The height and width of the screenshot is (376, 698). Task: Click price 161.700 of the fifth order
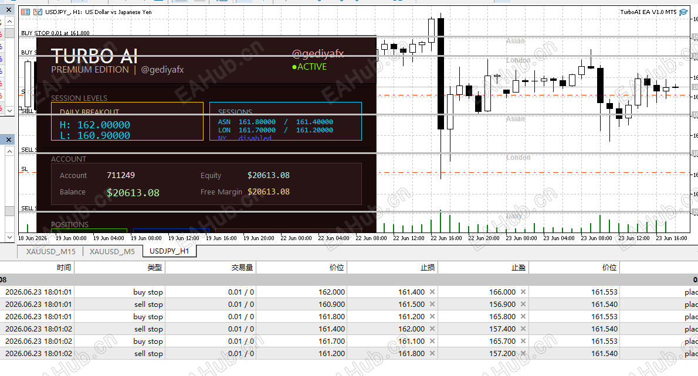tap(331, 341)
